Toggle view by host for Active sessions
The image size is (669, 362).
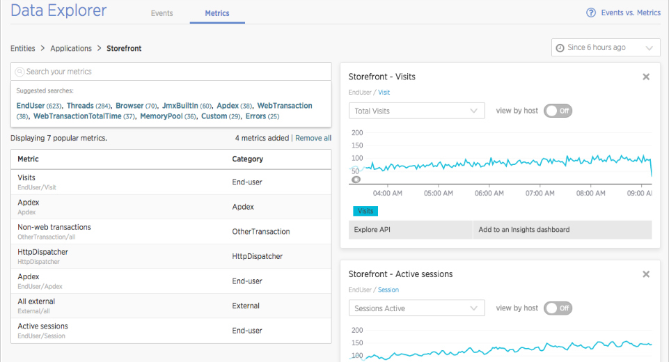(558, 308)
